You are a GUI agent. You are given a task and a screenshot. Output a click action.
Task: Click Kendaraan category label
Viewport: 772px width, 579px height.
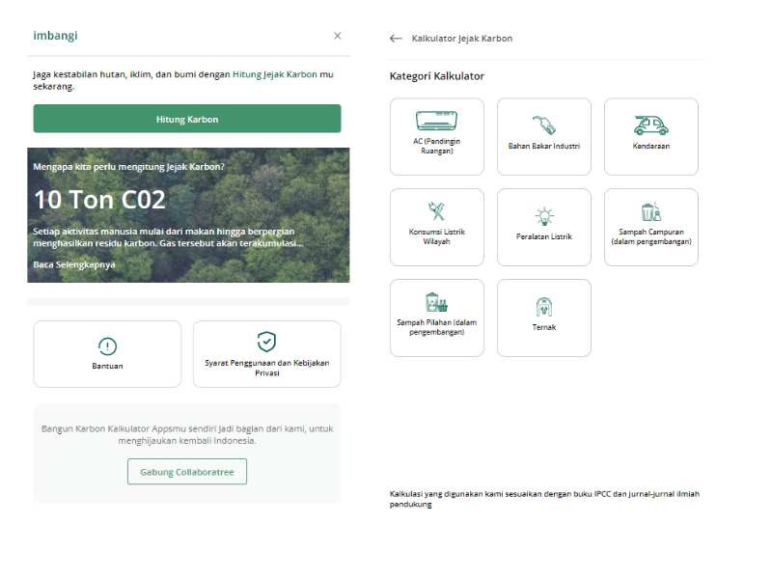click(x=650, y=147)
